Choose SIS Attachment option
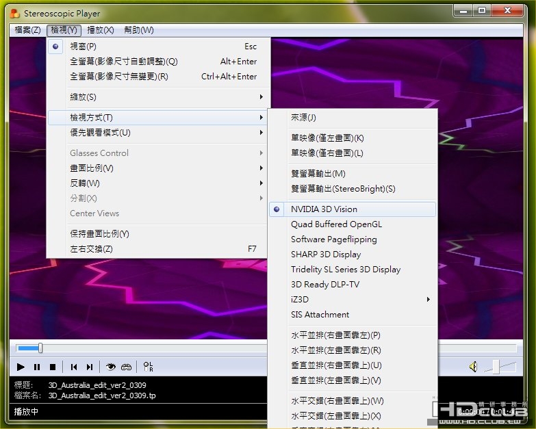The image size is (536, 429). [353, 314]
